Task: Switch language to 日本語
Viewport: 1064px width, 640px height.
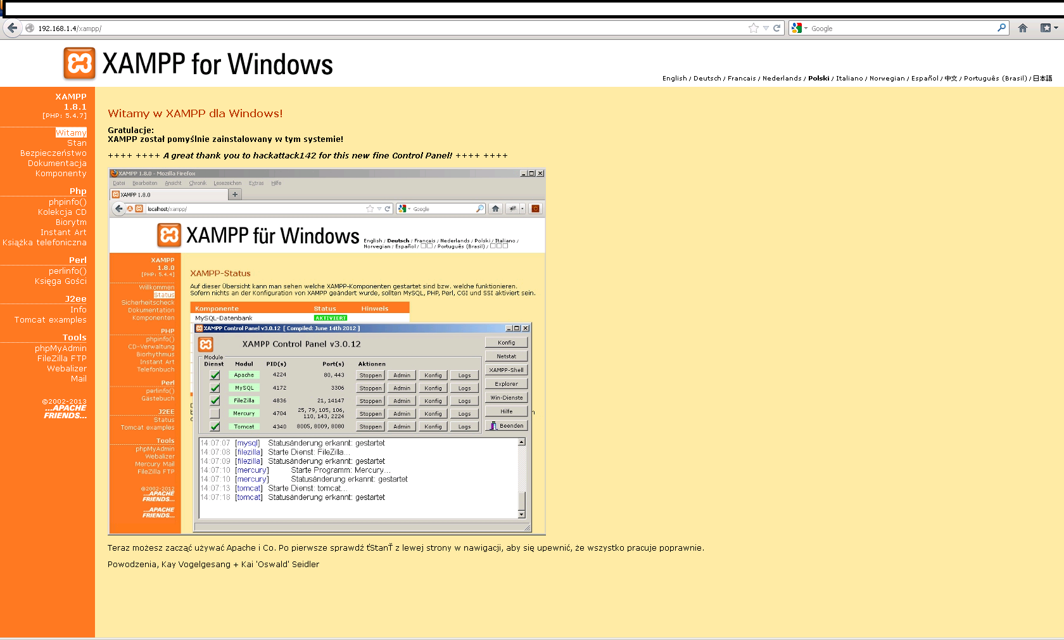Action: (x=1042, y=79)
